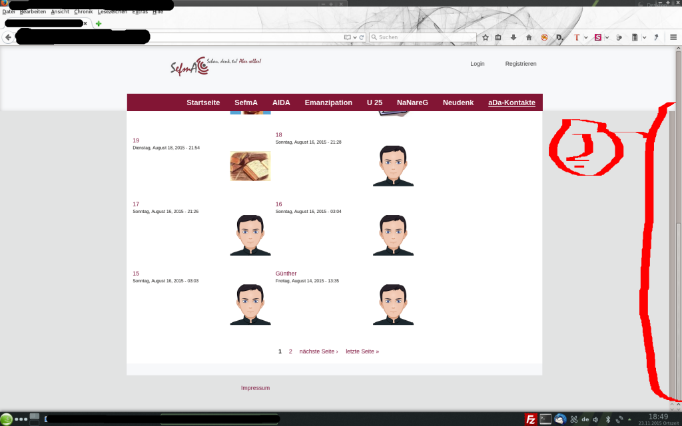
Task: Open the terminal icon in the taskbar
Action: pos(545,419)
